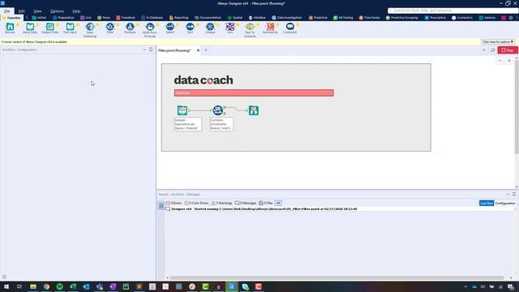The height and width of the screenshot is (292, 519).
Task: Close the Filter.yxmd workflow tab
Action: click(x=198, y=50)
